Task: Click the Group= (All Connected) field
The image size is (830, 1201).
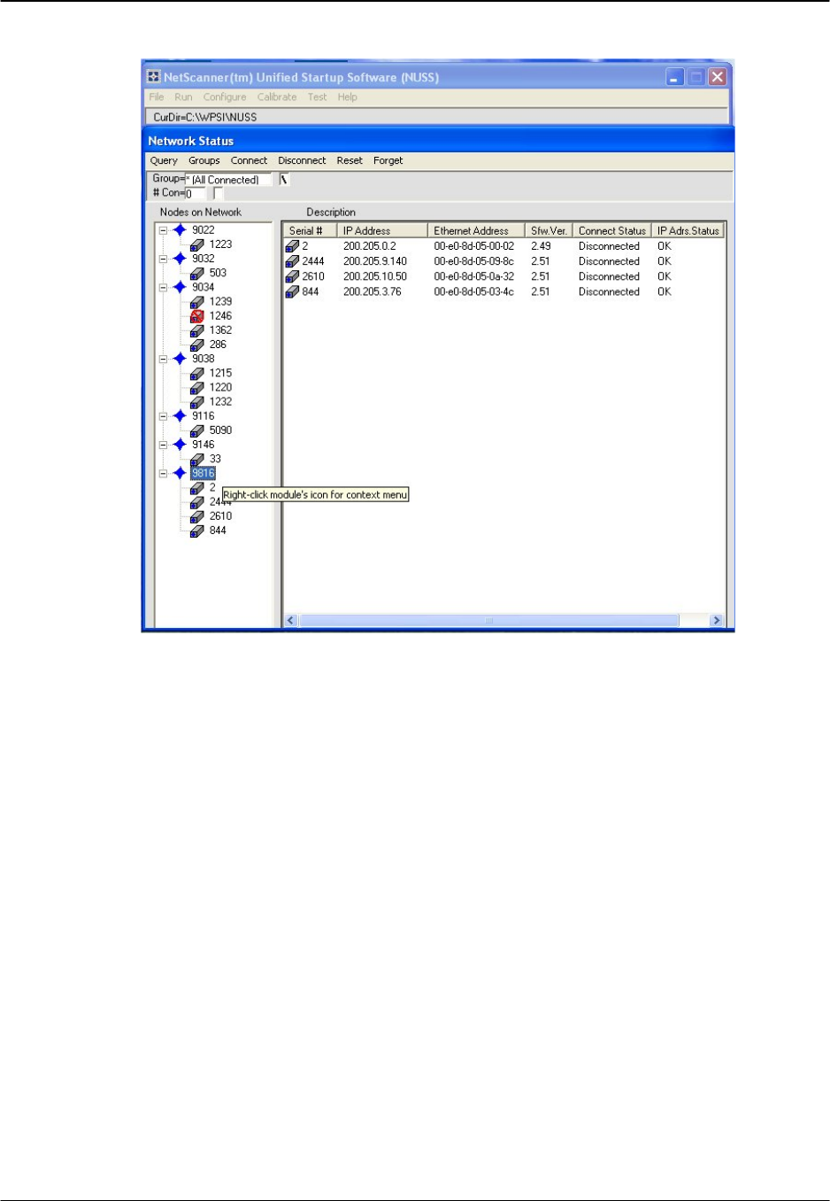Action: [228, 180]
